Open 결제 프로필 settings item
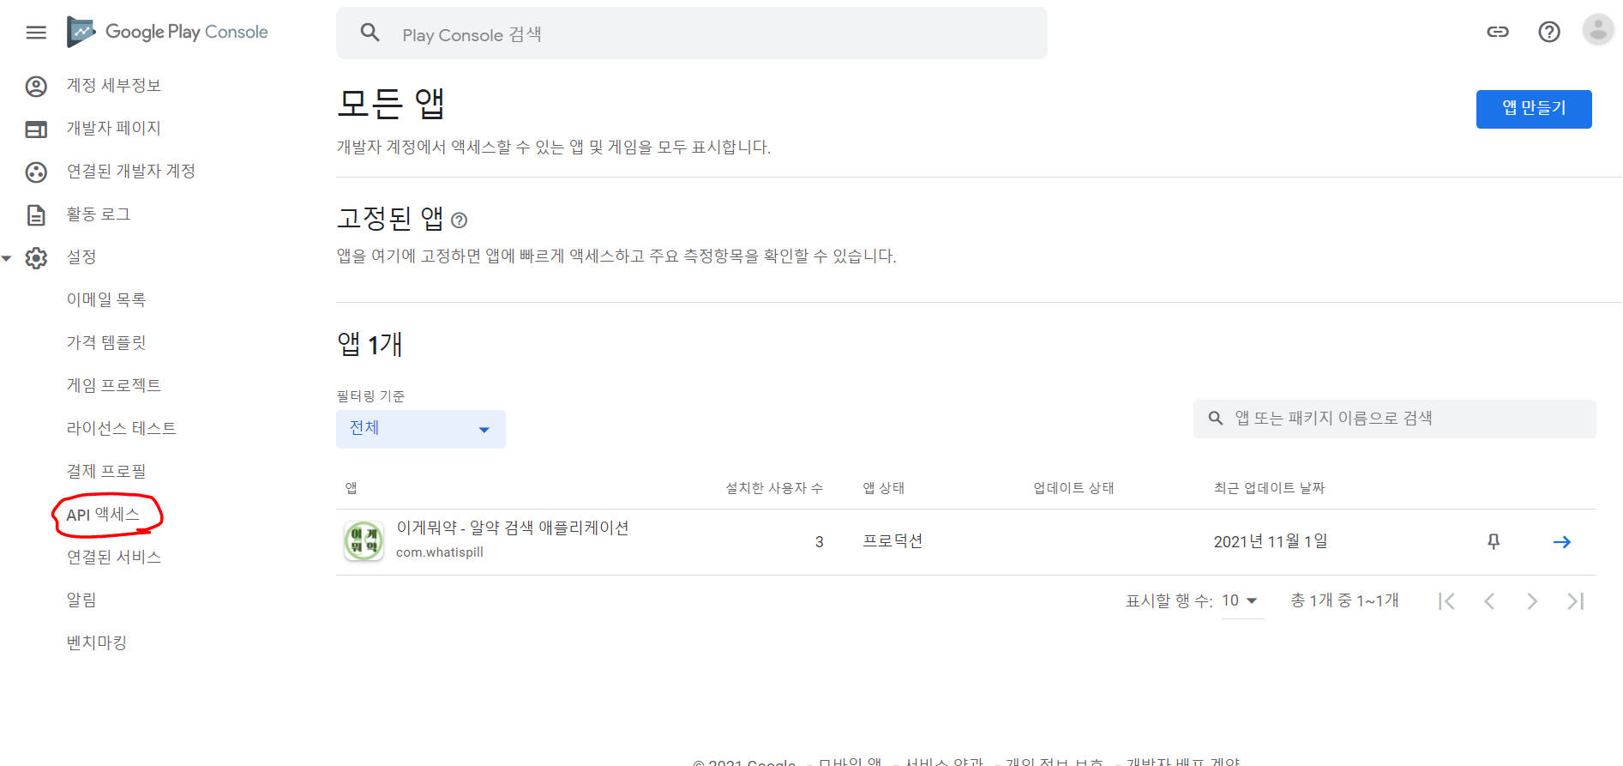 point(106,471)
